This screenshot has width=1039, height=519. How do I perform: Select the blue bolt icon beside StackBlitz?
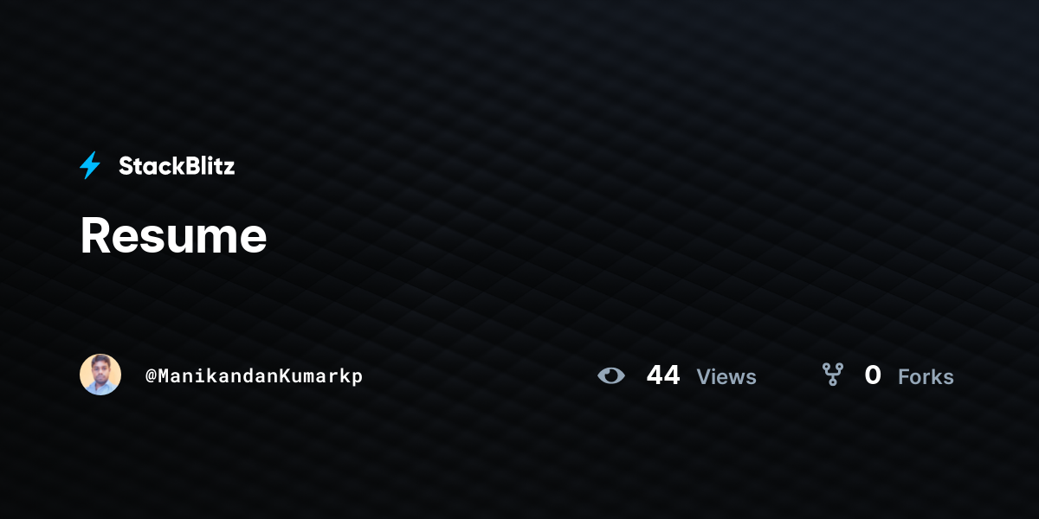click(90, 165)
